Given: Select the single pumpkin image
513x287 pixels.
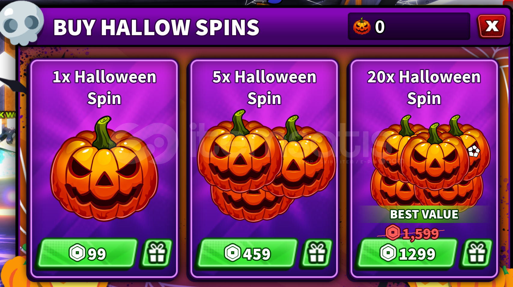Looking at the screenshot, I should pos(104,169).
